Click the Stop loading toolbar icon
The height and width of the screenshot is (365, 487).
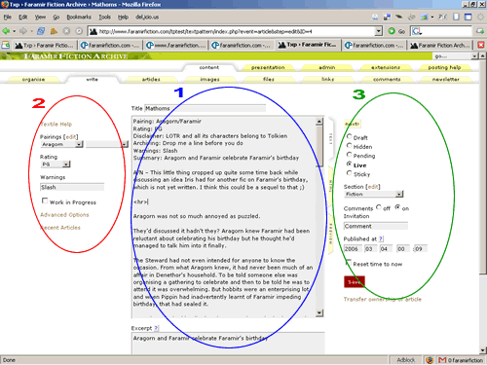[x=66, y=31]
